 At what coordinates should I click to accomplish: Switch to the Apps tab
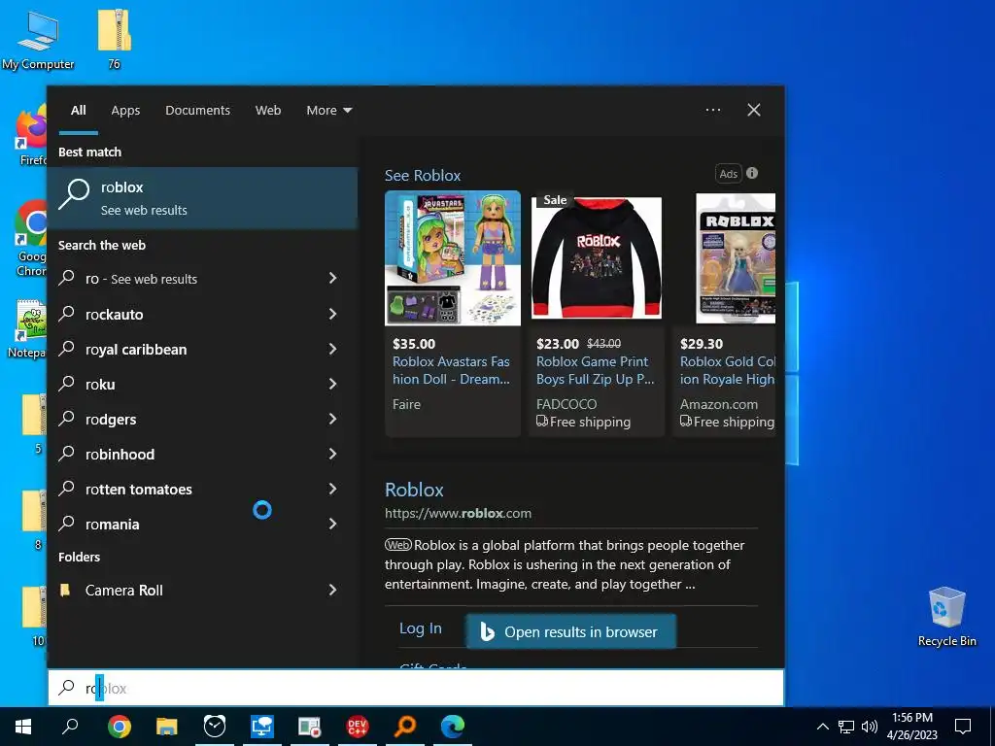coord(125,111)
